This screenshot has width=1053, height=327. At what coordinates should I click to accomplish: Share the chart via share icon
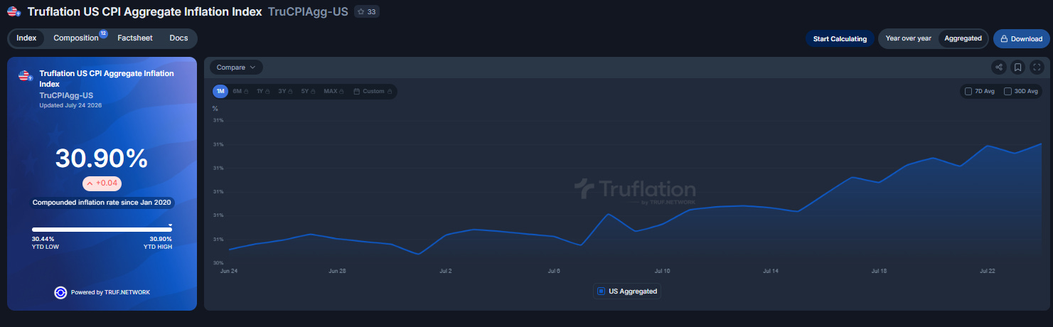(x=999, y=68)
